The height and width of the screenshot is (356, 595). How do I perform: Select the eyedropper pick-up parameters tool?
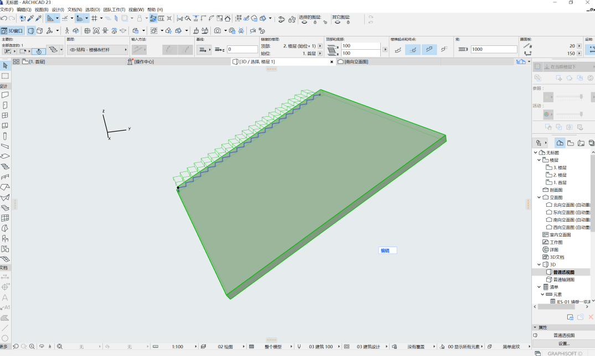(31, 18)
